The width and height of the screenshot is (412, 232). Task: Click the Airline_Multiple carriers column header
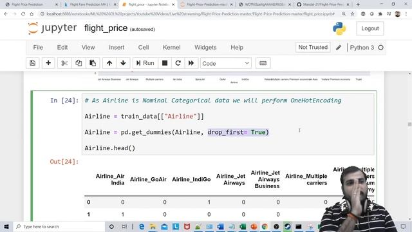coord(306,179)
